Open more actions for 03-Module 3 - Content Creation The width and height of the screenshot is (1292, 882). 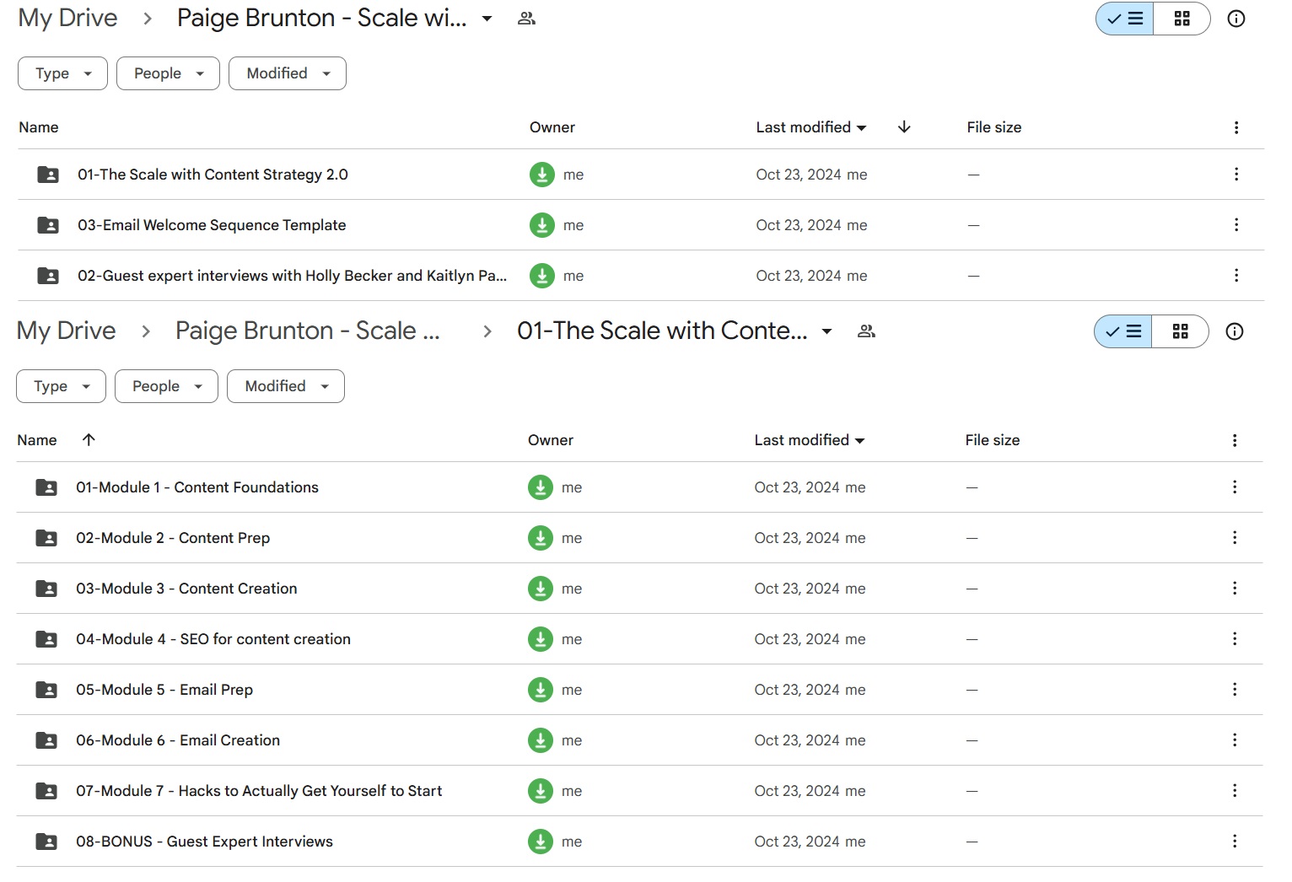(1235, 589)
